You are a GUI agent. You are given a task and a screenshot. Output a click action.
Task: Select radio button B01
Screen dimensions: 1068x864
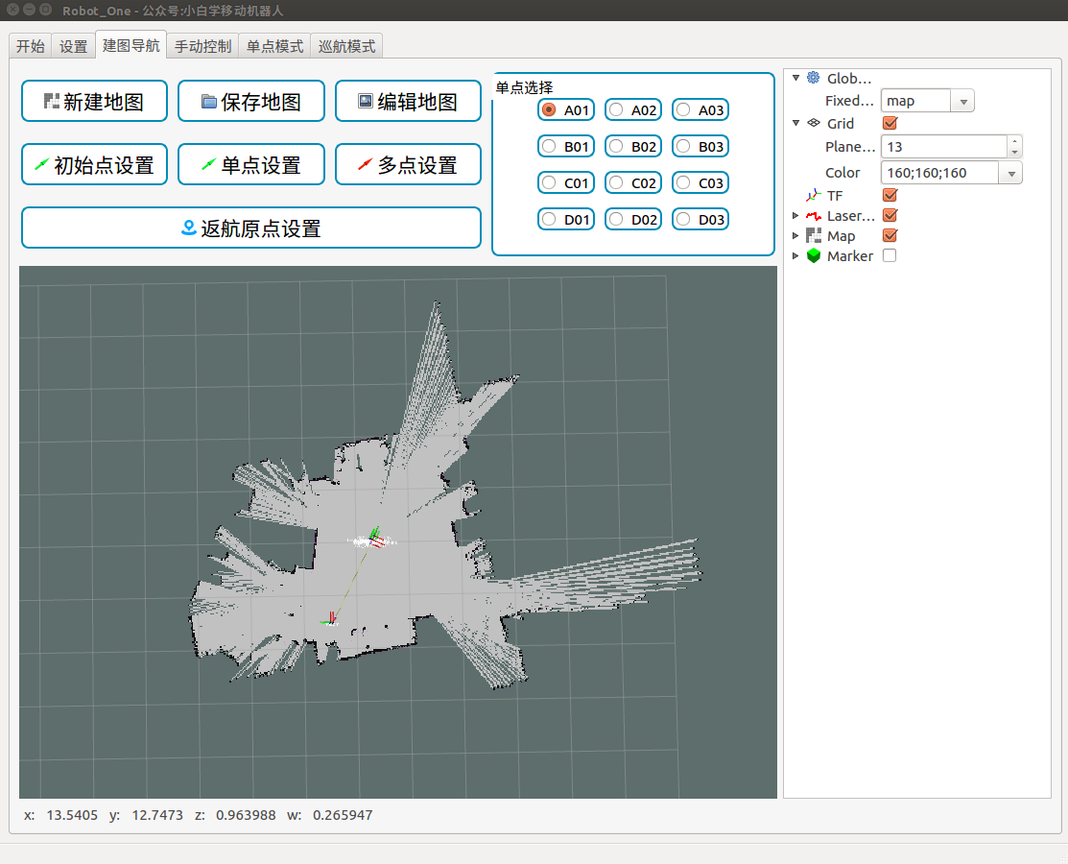click(548, 146)
